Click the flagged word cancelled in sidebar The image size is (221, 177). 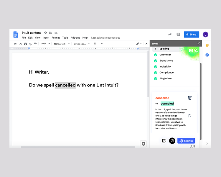click(162, 98)
